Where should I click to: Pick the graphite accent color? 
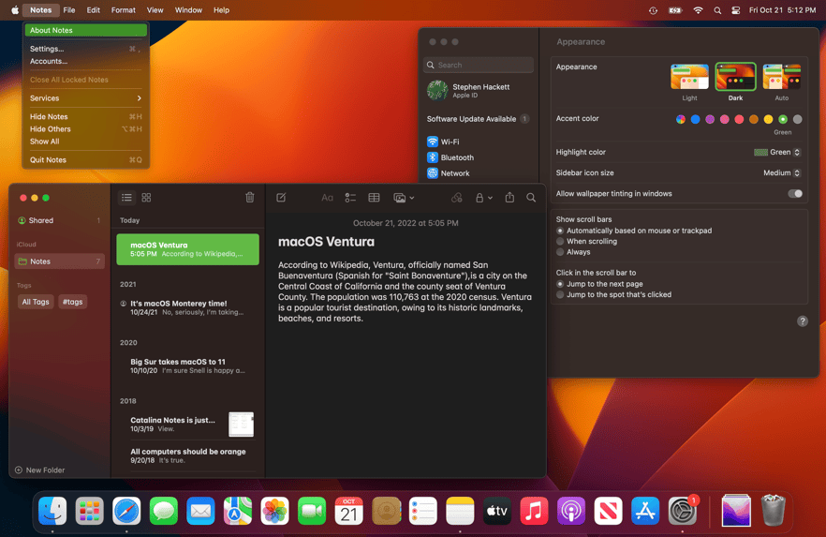coord(798,119)
